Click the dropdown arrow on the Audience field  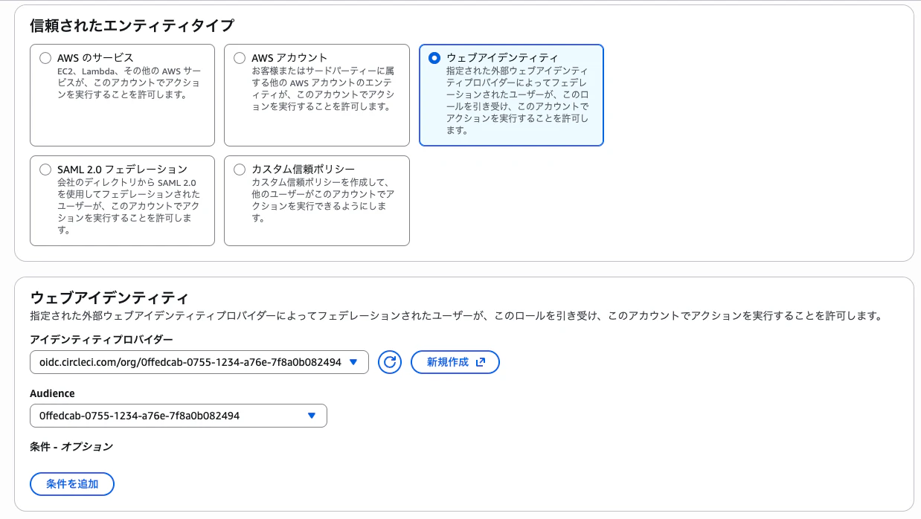pos(312,416)
